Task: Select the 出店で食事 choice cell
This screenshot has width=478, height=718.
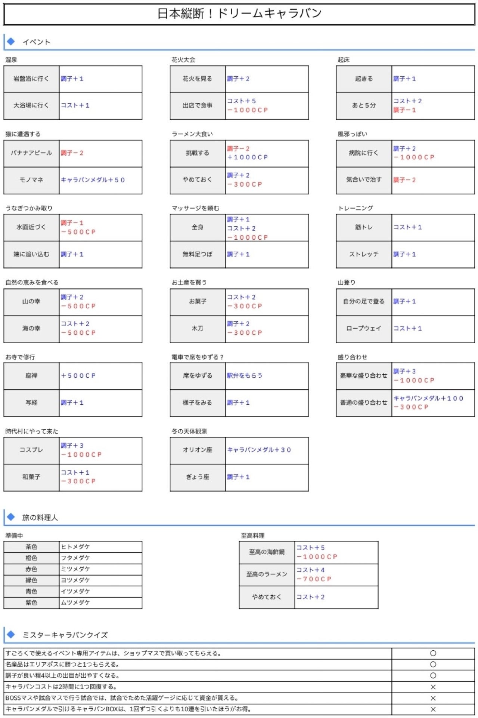Action: click(x=198, y=106)
